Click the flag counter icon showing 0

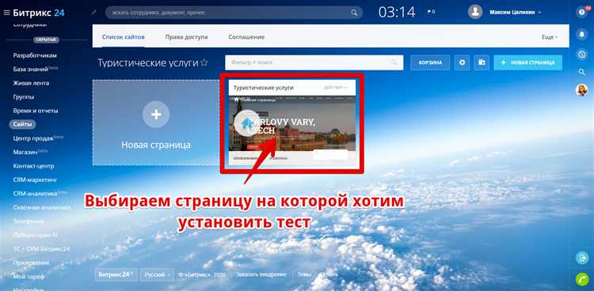[x=431, y=12]
